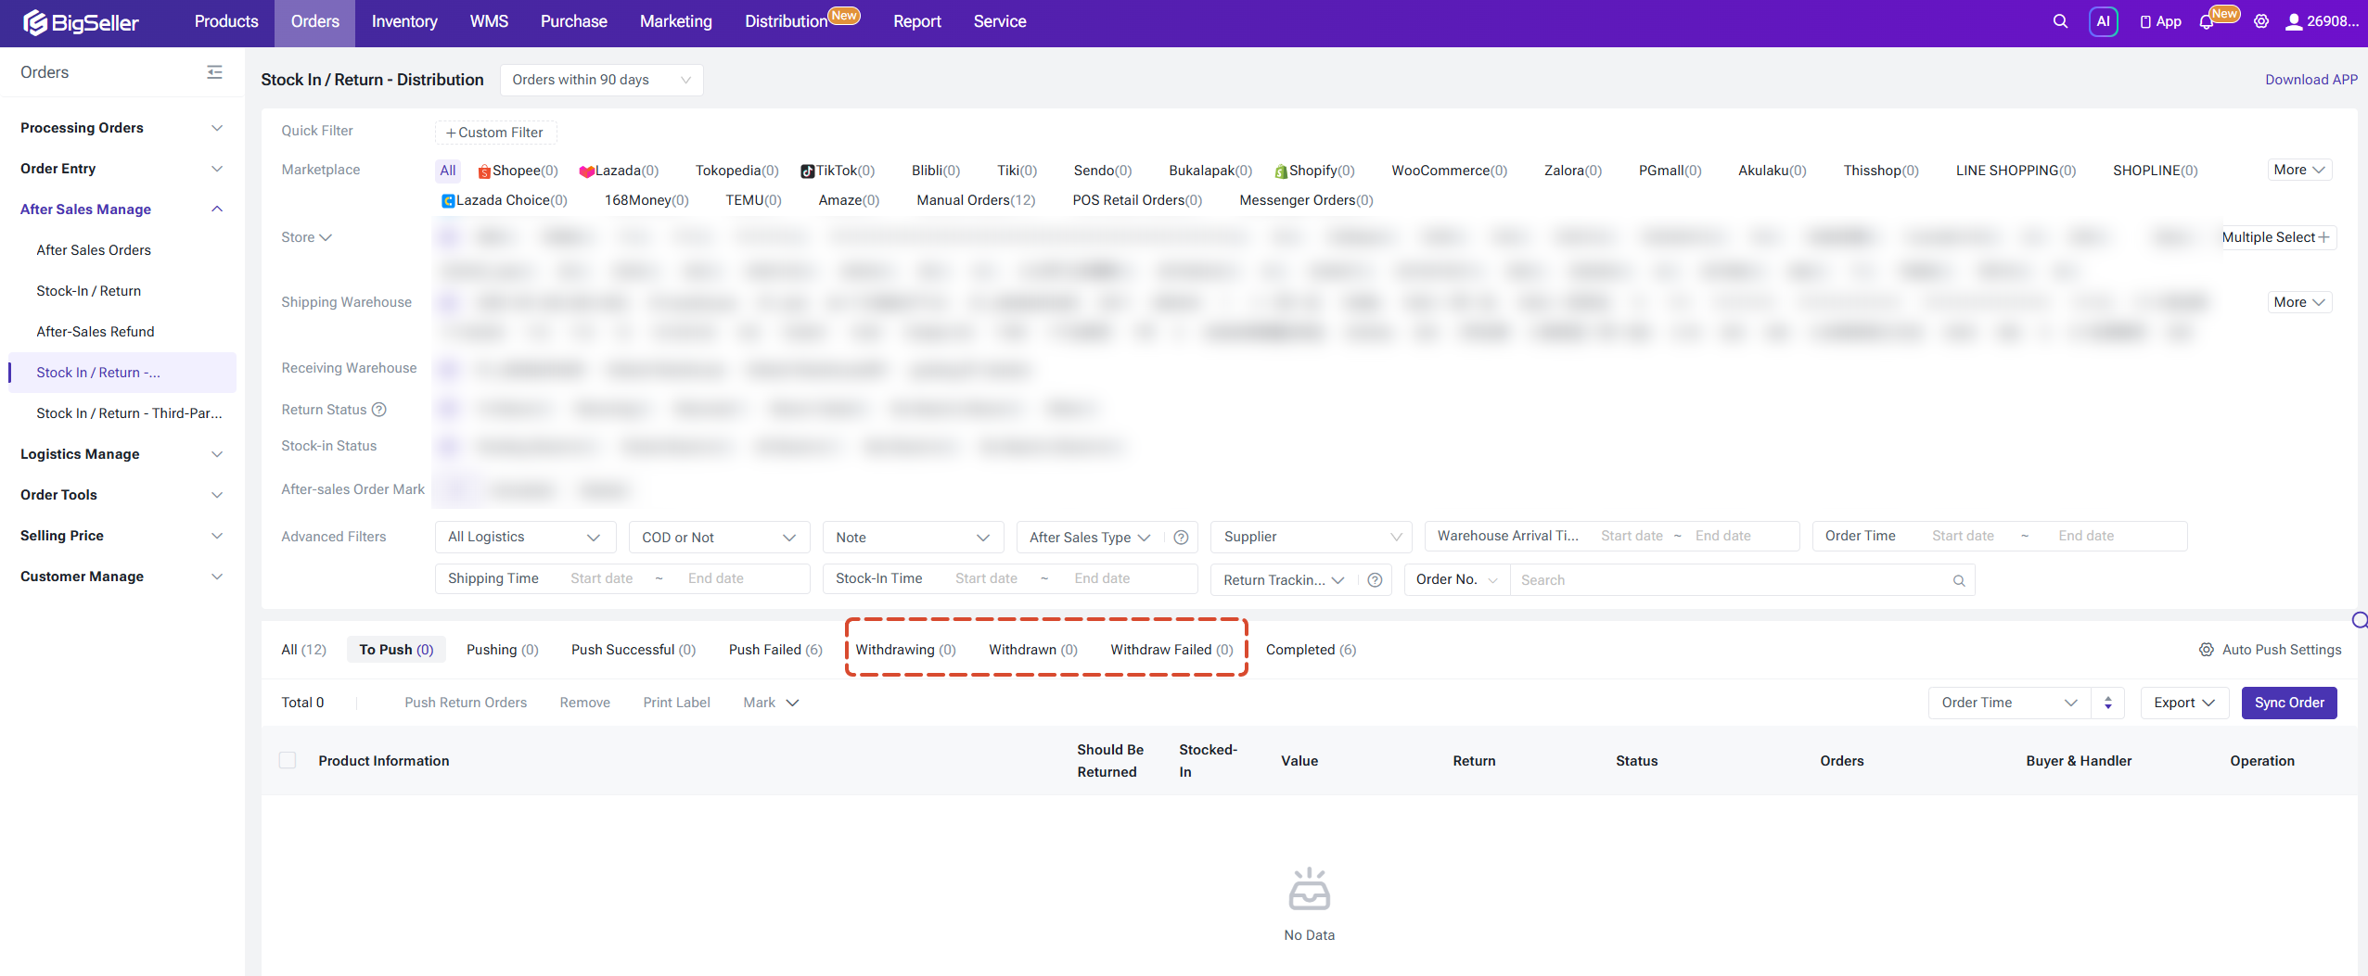Image resolution: width=2368 pixels, height=976 pixels.
Task: Click the Return Tracking help icon
Action: coord(1375,580)
